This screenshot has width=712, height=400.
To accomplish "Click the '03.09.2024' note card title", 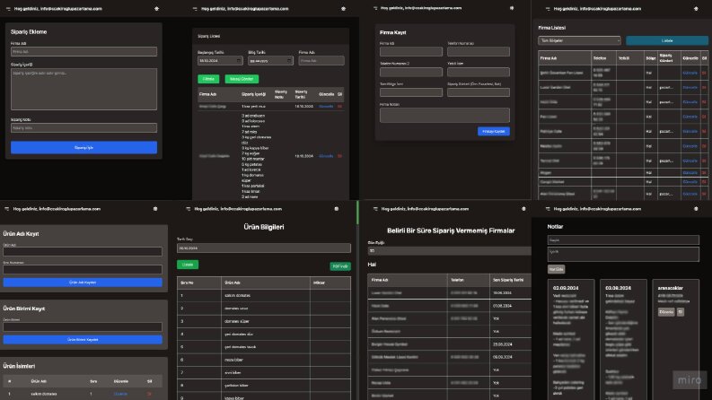I will (x=618, y=288).
